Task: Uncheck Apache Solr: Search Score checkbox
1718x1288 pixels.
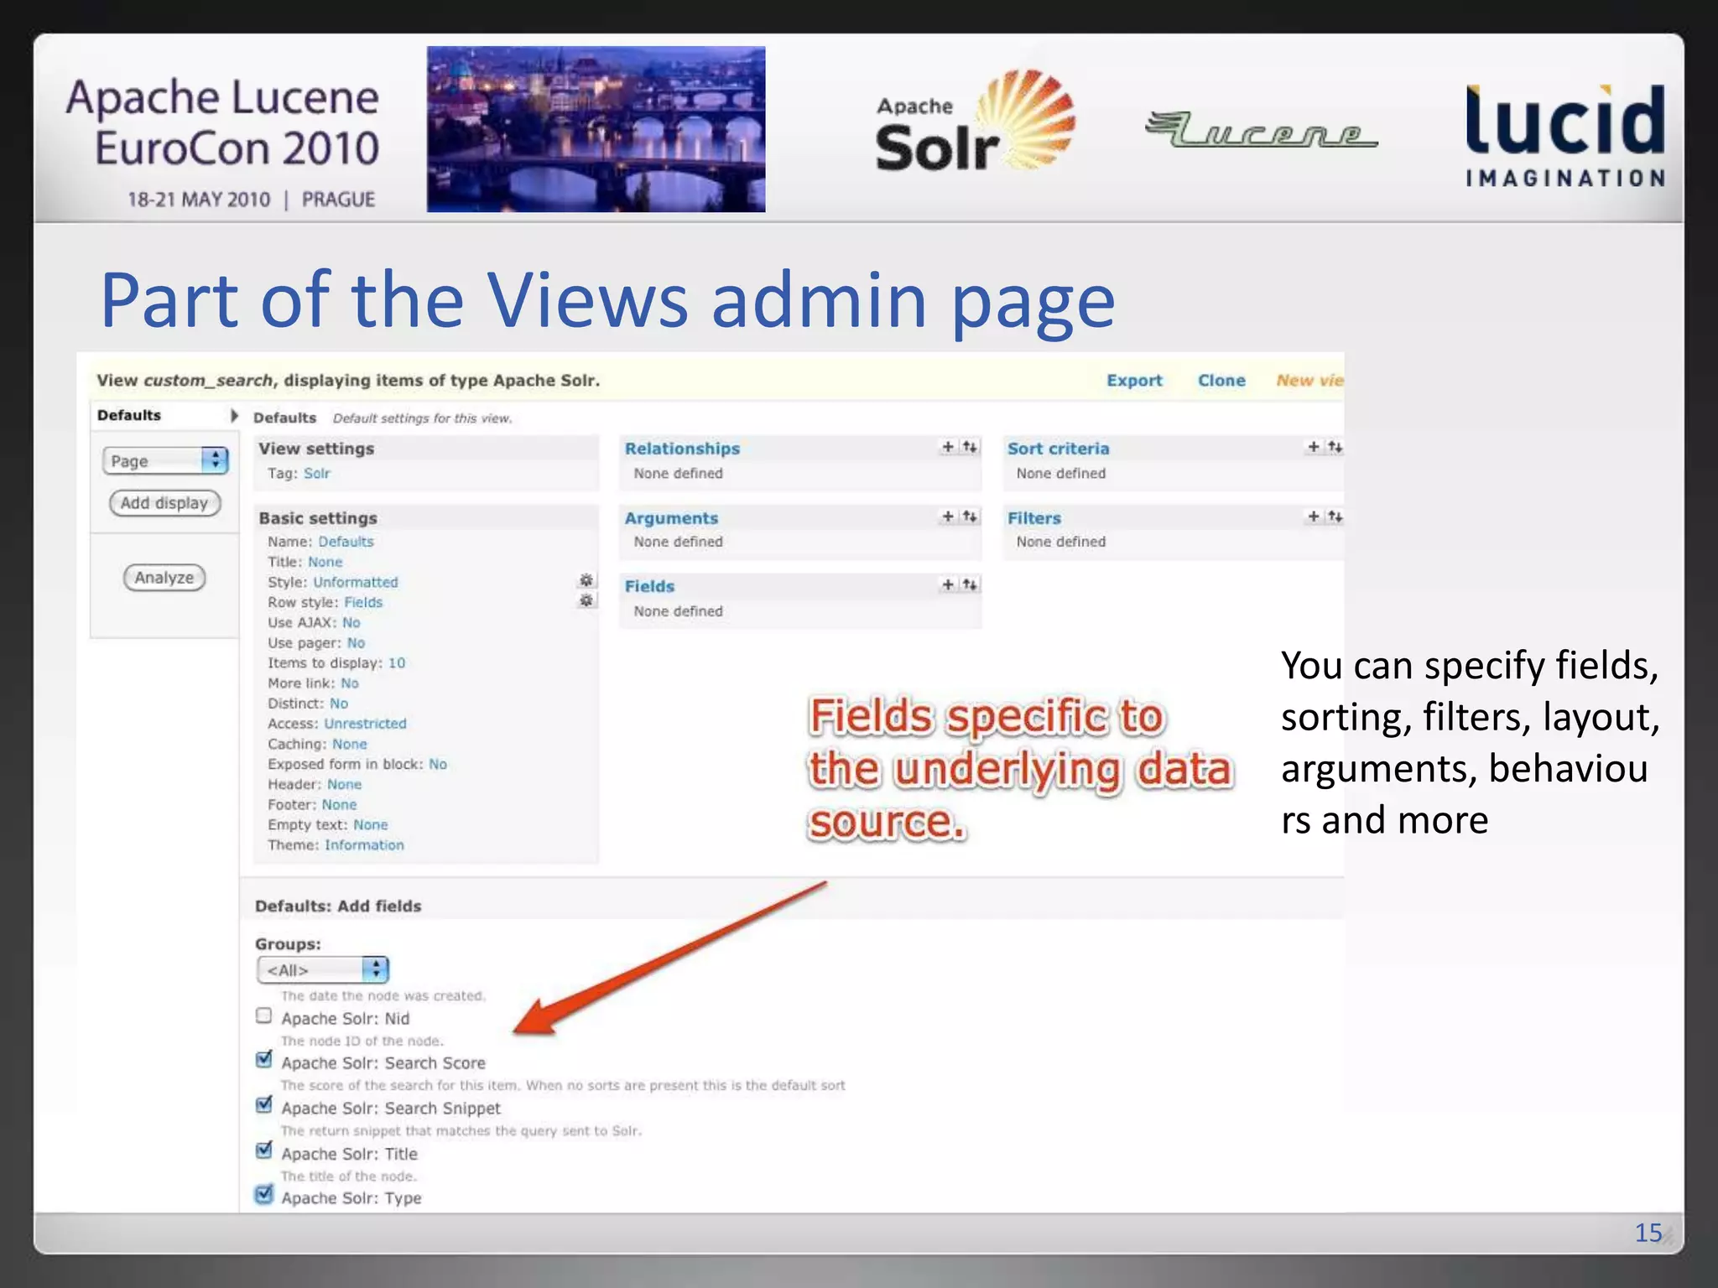Action: (x=264, y=1059)
